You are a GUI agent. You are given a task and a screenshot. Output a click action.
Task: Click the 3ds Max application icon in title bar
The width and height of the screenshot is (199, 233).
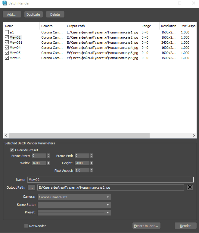click(x=5, y=3)
